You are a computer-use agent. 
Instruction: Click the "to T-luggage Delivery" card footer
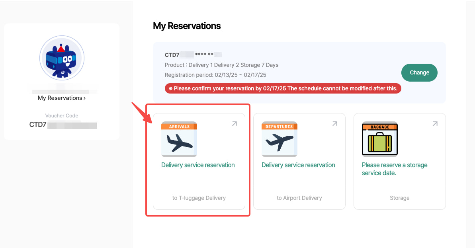tap(199, 198)
